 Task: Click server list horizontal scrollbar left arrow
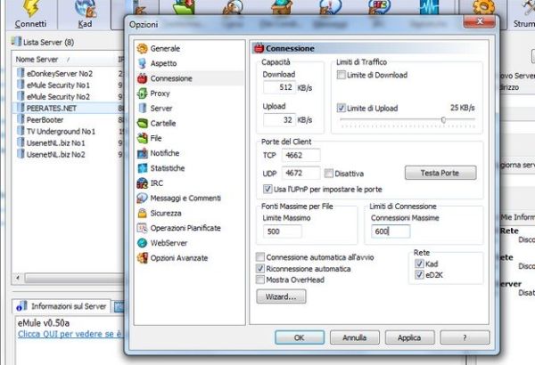pyautogui.click(x=18, y=278)
